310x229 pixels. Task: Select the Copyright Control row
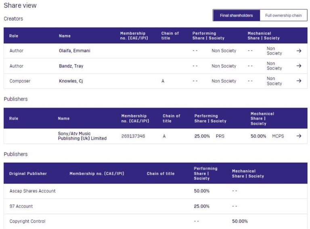[x=27, y=221]
